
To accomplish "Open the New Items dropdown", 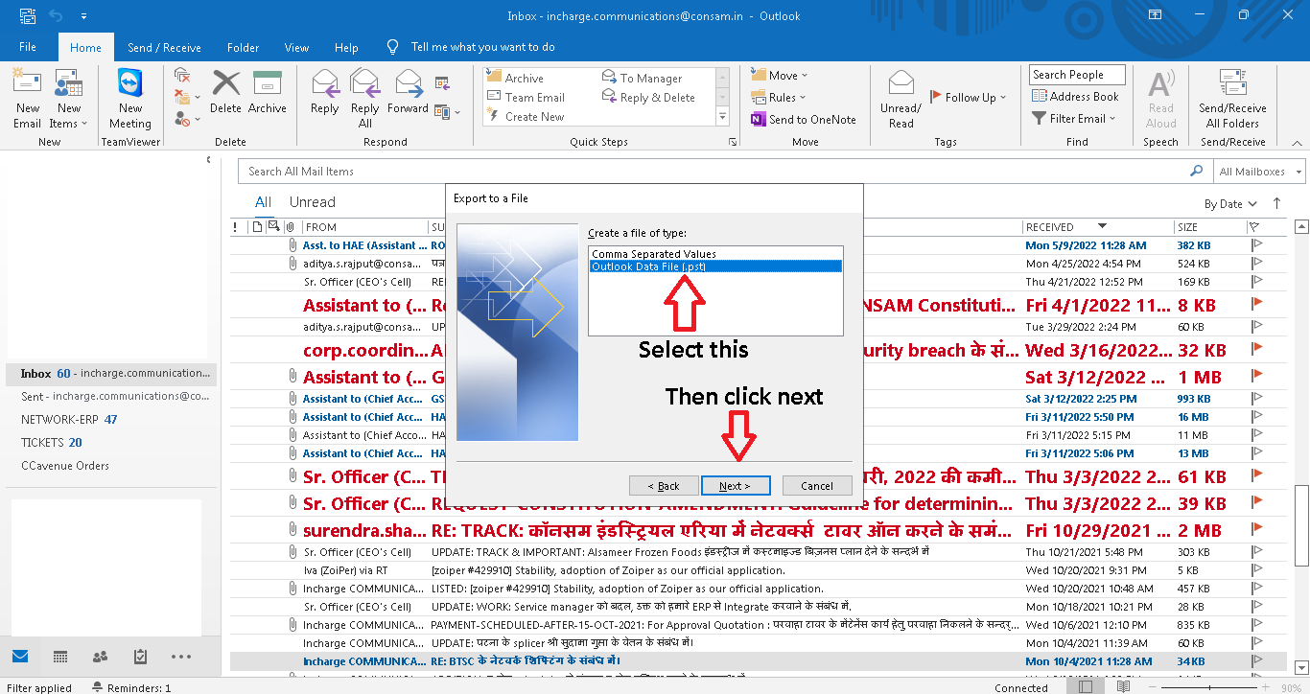I will (68, 99).
